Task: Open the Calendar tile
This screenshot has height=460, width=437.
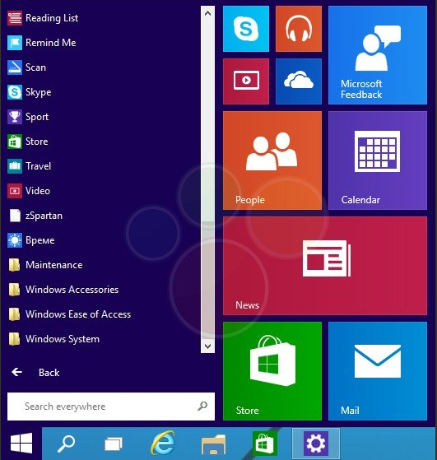Action: [x=378, y=160]
